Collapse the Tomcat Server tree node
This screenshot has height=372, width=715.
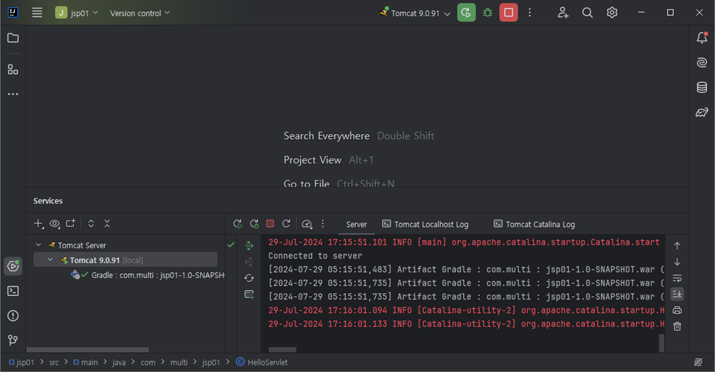tap(38, 245)
